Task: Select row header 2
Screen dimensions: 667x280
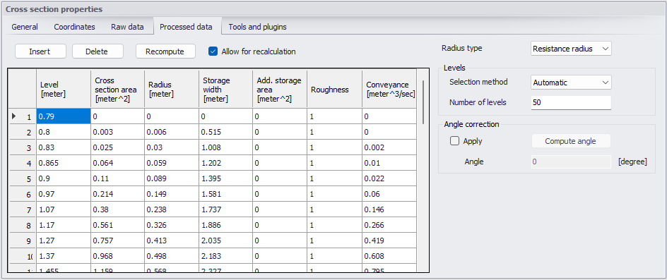Action: tap(23, 132)
